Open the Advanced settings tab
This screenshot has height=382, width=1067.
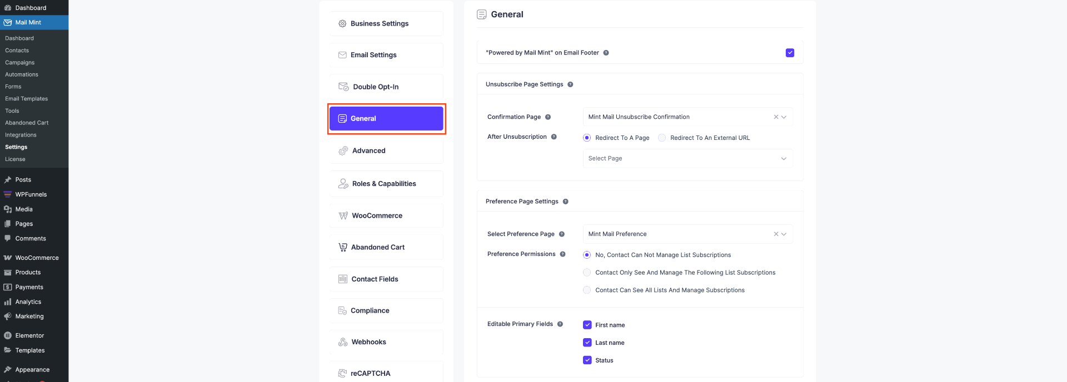[x=386, y=150]
